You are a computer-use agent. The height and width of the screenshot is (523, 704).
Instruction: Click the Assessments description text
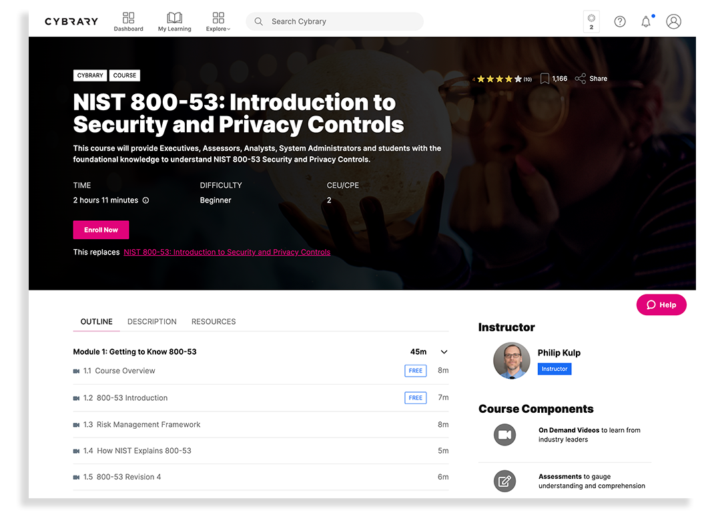[592, 481]
